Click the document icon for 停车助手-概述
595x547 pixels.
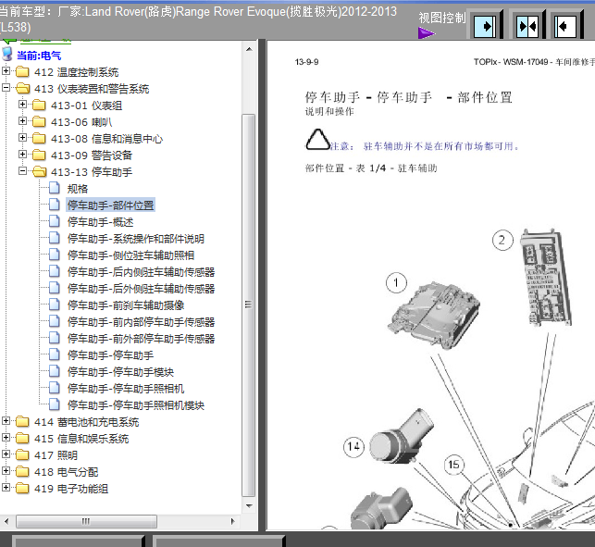55,221
